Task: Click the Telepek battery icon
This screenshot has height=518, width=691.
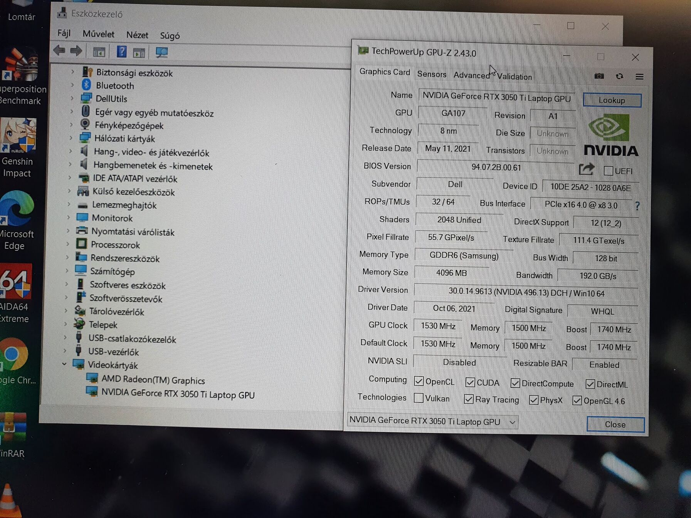Action: [x=79, y=324]
